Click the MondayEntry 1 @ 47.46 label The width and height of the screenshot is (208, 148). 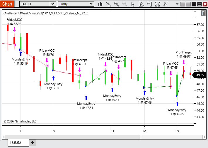pyautogui.click(x=145, y=100)
